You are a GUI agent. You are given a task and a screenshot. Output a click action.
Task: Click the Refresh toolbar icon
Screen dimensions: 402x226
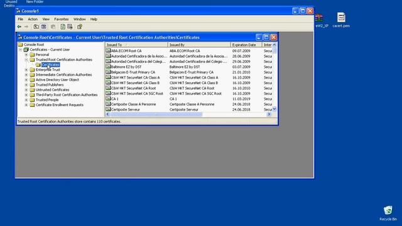point(63,26)
